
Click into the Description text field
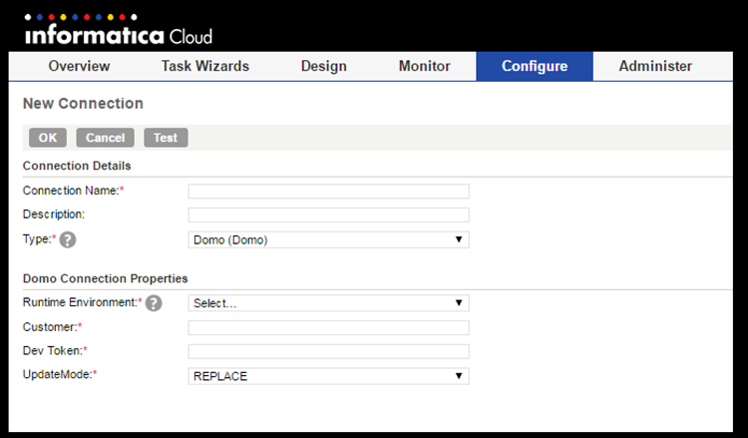(x=329, y=215)
